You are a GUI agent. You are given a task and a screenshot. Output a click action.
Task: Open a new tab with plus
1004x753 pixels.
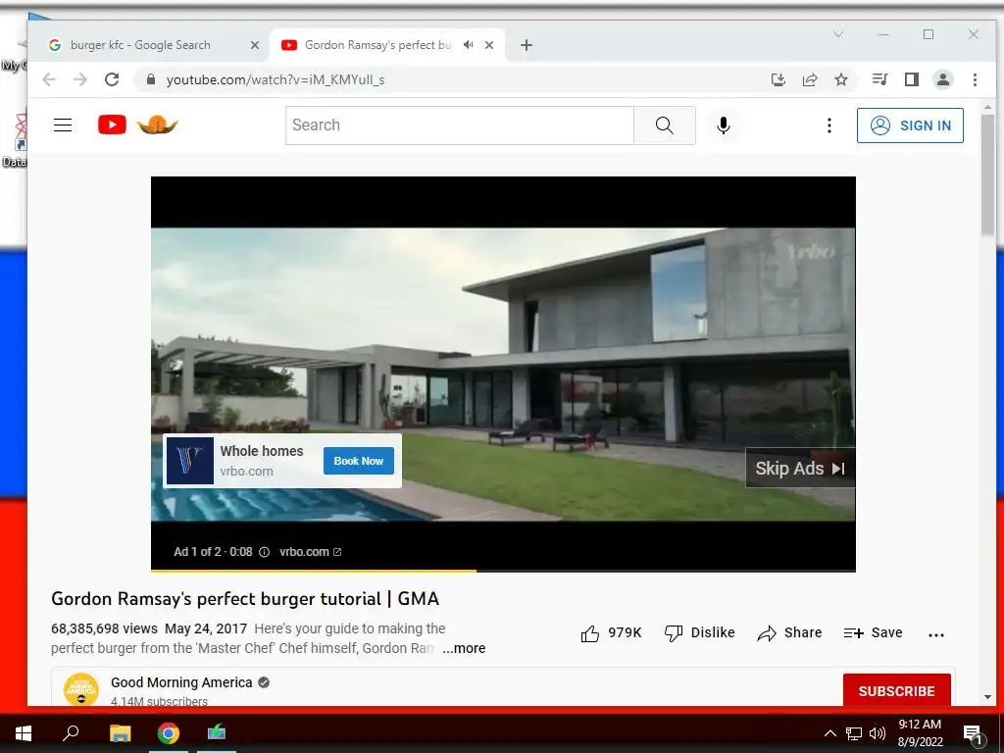(x=527, y=45)
